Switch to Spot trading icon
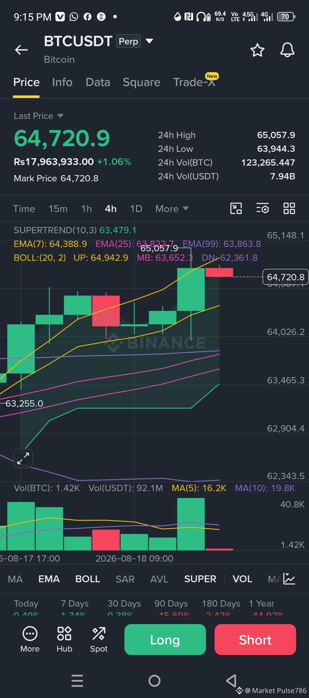 tap(99, 640)
